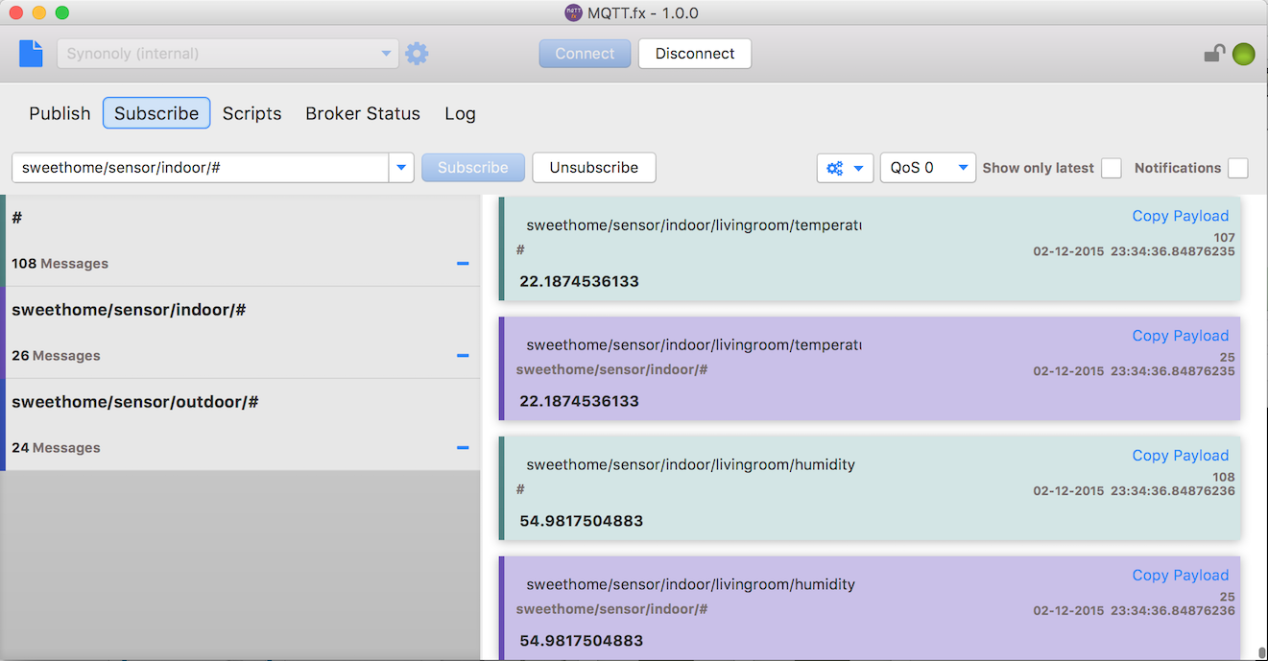Click the topic filter input field
The height and width of the screenshot is (661, 1268).
coord(200,168)
